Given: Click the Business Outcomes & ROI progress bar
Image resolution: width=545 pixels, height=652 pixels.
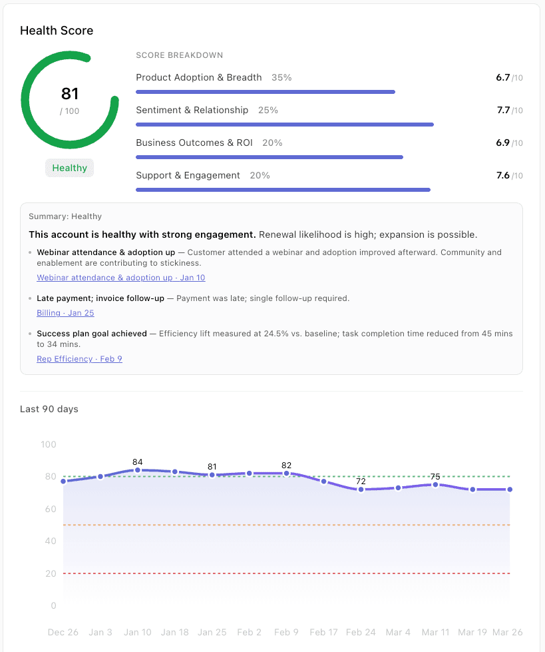Looking at the screenshot, I should click(270, 157).
